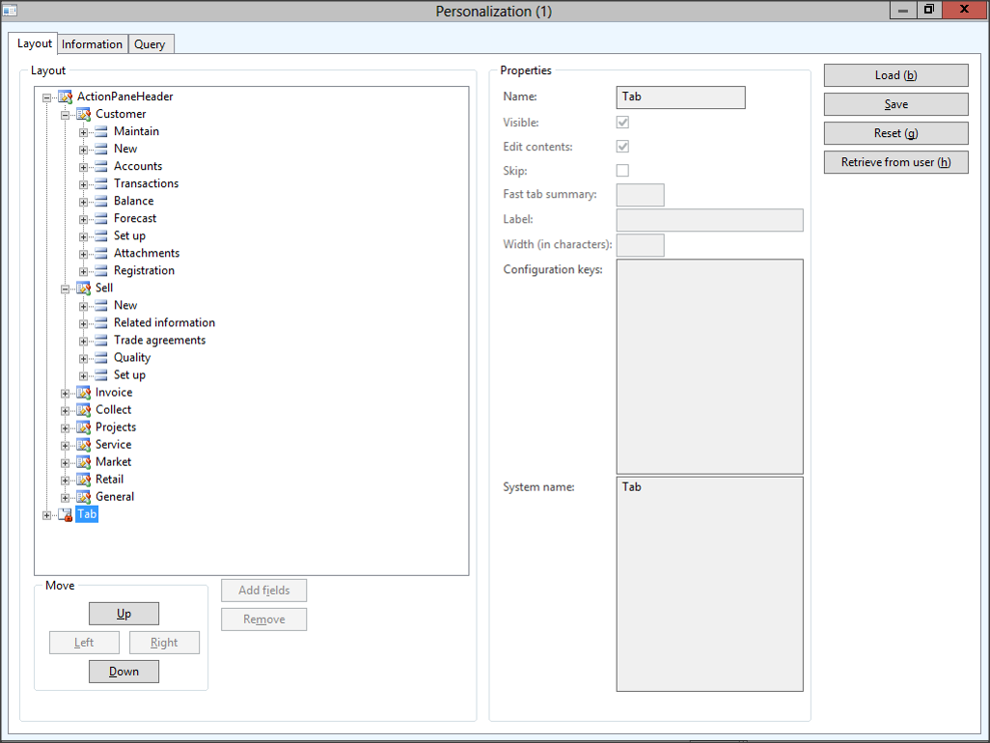Screen dimensions: 990x743
Task: Click the locked Tab node icon
Action: click(x=65, y=514)
